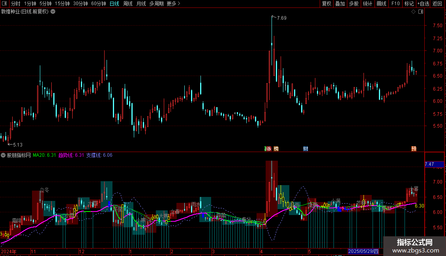Click the 2025/05/29/四 date marker

coord(363,251)
